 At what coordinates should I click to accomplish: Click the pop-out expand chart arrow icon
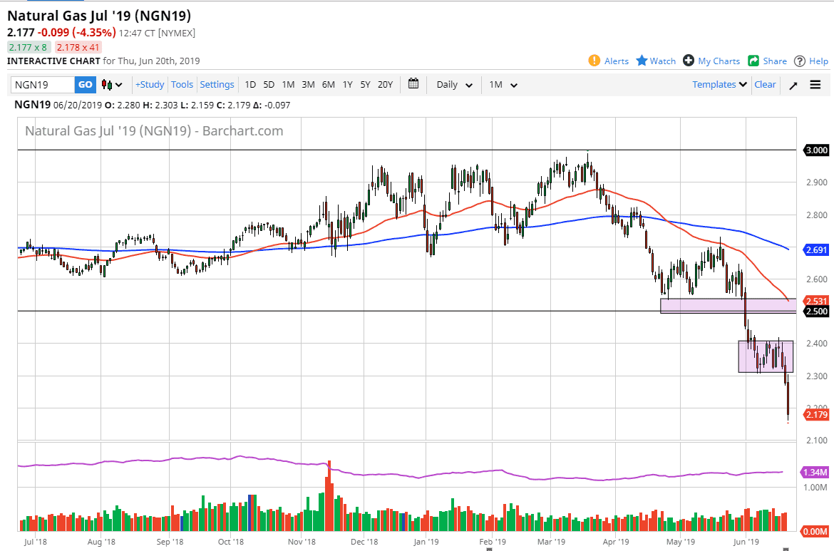coord(793,85)
